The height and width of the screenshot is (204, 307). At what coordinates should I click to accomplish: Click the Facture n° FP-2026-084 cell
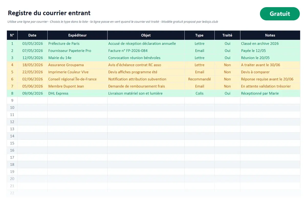pyautogui.click(x=146, y=51)
